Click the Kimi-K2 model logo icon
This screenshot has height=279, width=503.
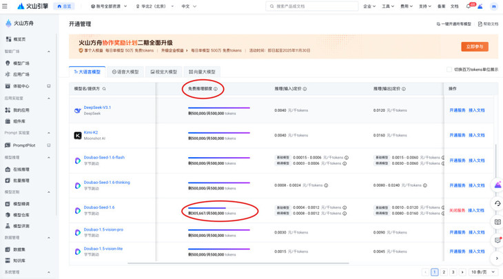point(78,136)
